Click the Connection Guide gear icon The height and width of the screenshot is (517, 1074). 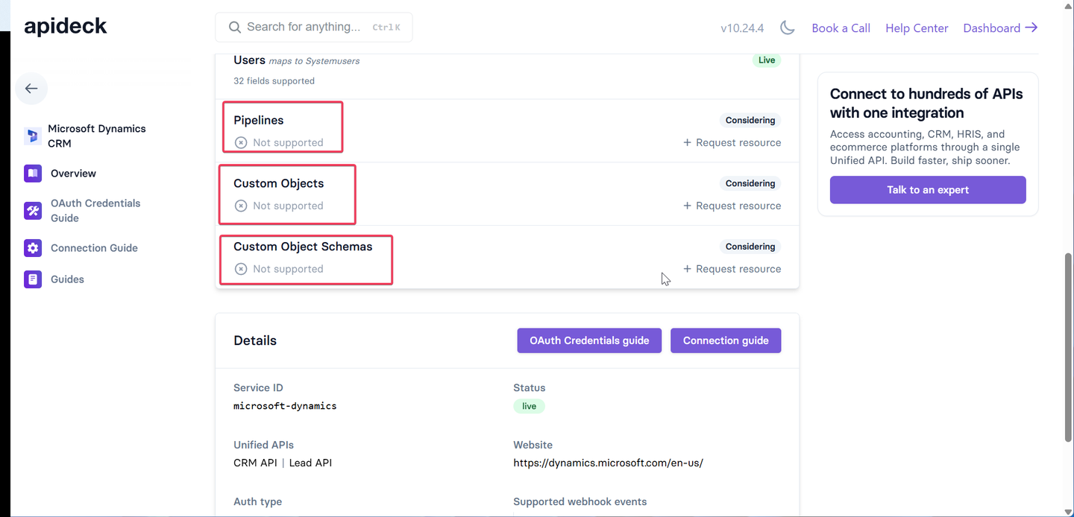[x=33, y=248]
